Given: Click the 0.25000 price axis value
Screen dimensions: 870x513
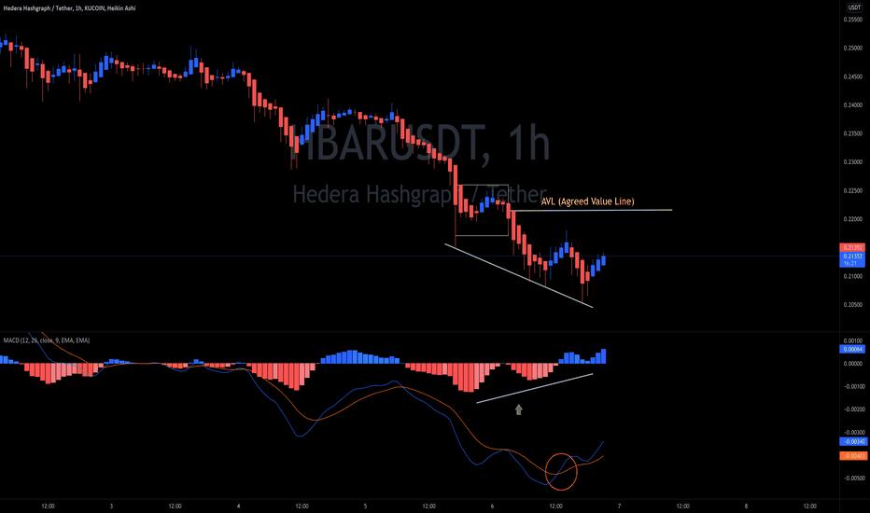Looking at the screenshot, I should tap(853, 49).
